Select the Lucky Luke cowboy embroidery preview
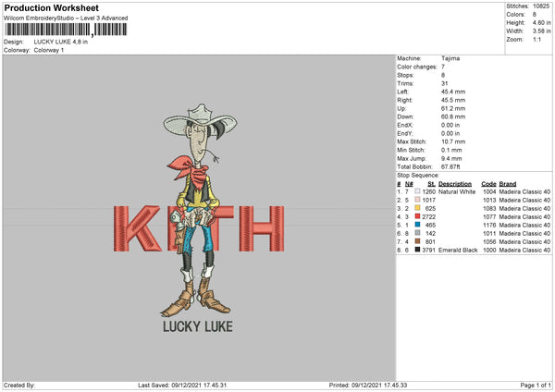Viewport: 555px width, 392px height. (199, 210)
